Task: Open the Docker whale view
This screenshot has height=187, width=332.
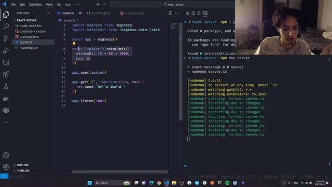Action: pos(6,98)
